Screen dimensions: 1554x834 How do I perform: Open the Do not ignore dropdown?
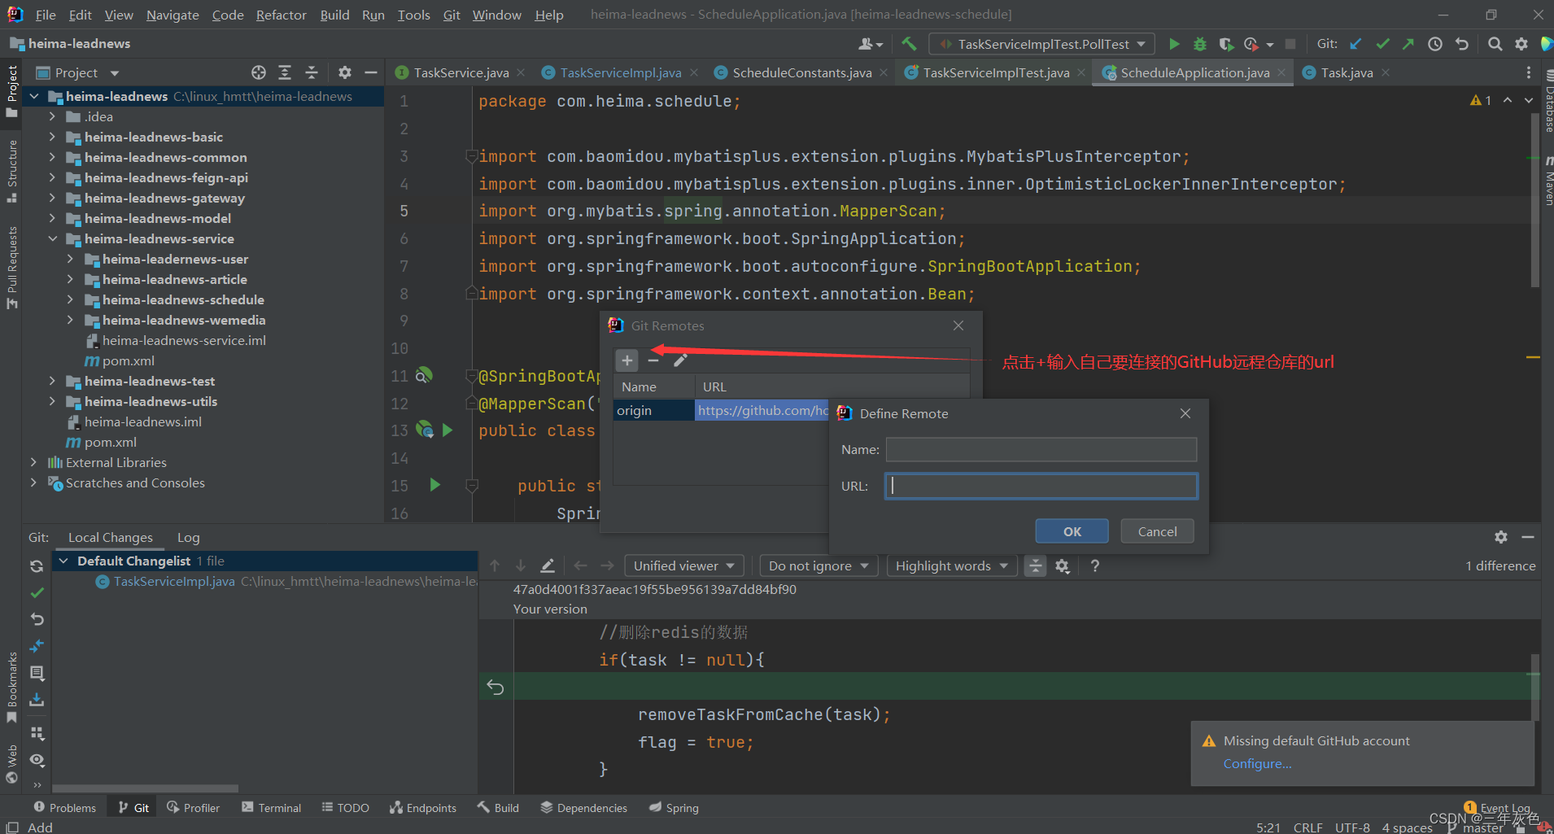click(x=818, y=565)
